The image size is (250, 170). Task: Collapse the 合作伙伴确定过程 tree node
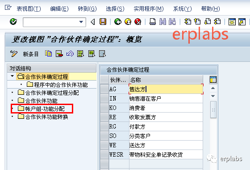click(x=12, y=76)
